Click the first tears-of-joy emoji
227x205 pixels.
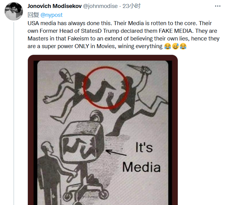[x=168, y=47]
